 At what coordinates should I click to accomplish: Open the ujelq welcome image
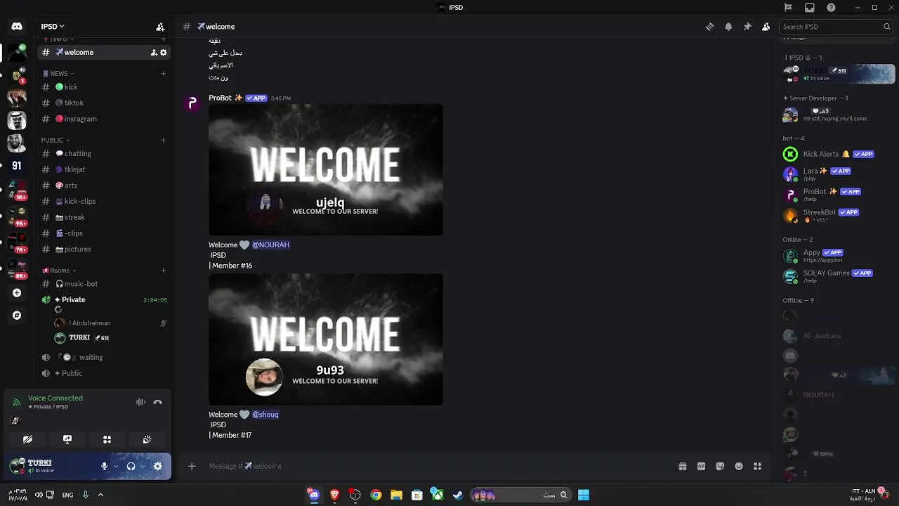pos(326,170)
